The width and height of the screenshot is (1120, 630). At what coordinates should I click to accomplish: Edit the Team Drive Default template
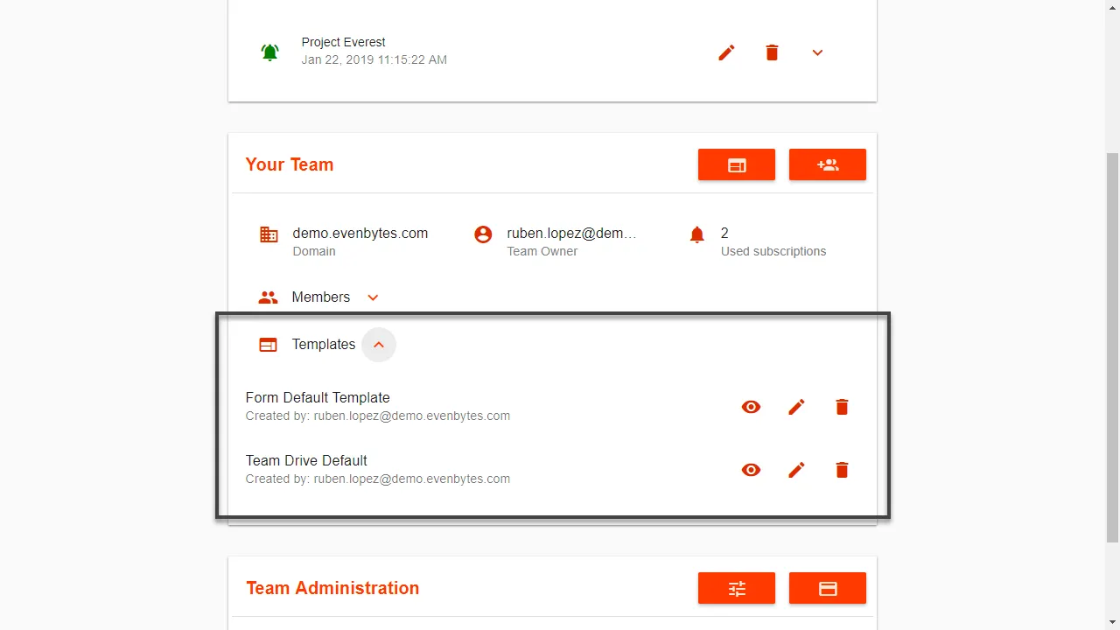[796, 470]
